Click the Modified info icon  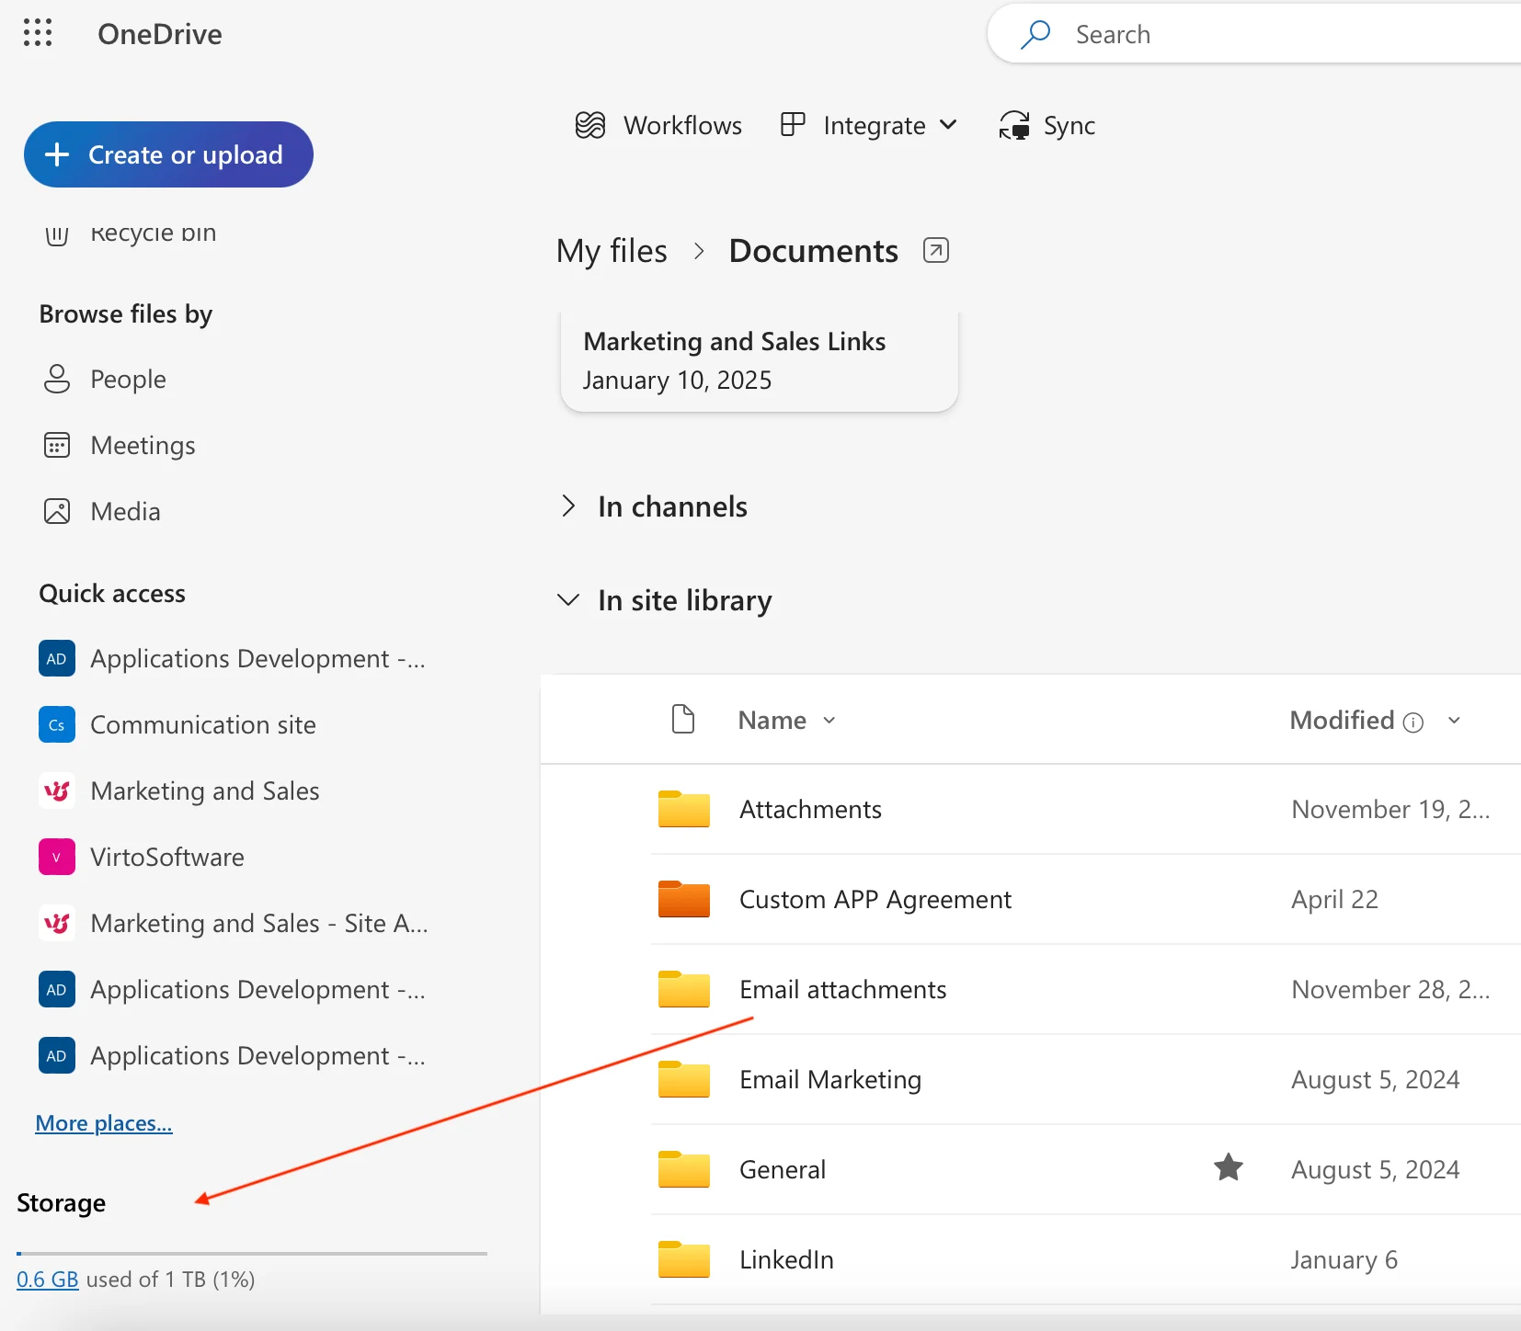(x=1413, y=722)
